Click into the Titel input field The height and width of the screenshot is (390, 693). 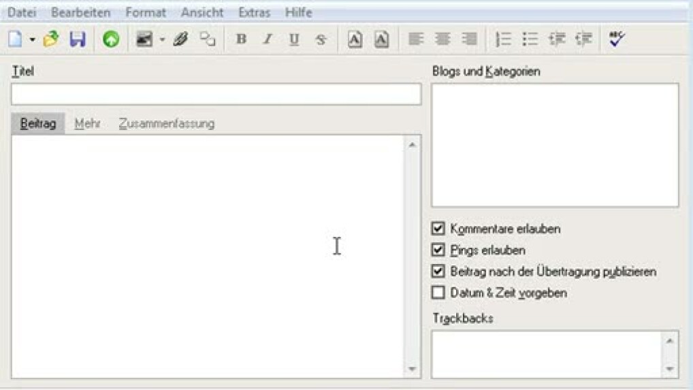click(216, 95)
